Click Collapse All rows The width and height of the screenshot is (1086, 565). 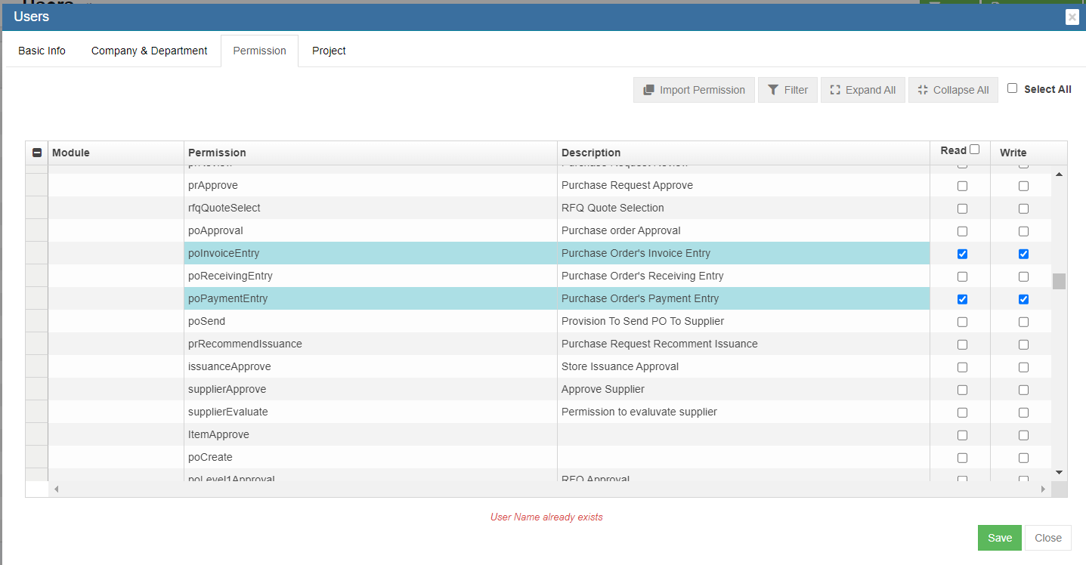click(953, 90)
